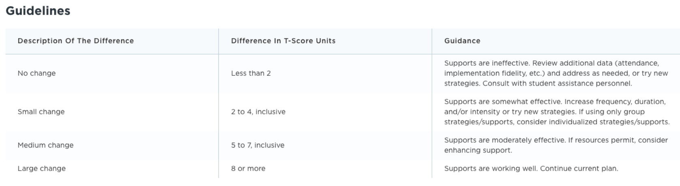Click the '5 to 7, inclusive' cell

click(x=258, y=145)
